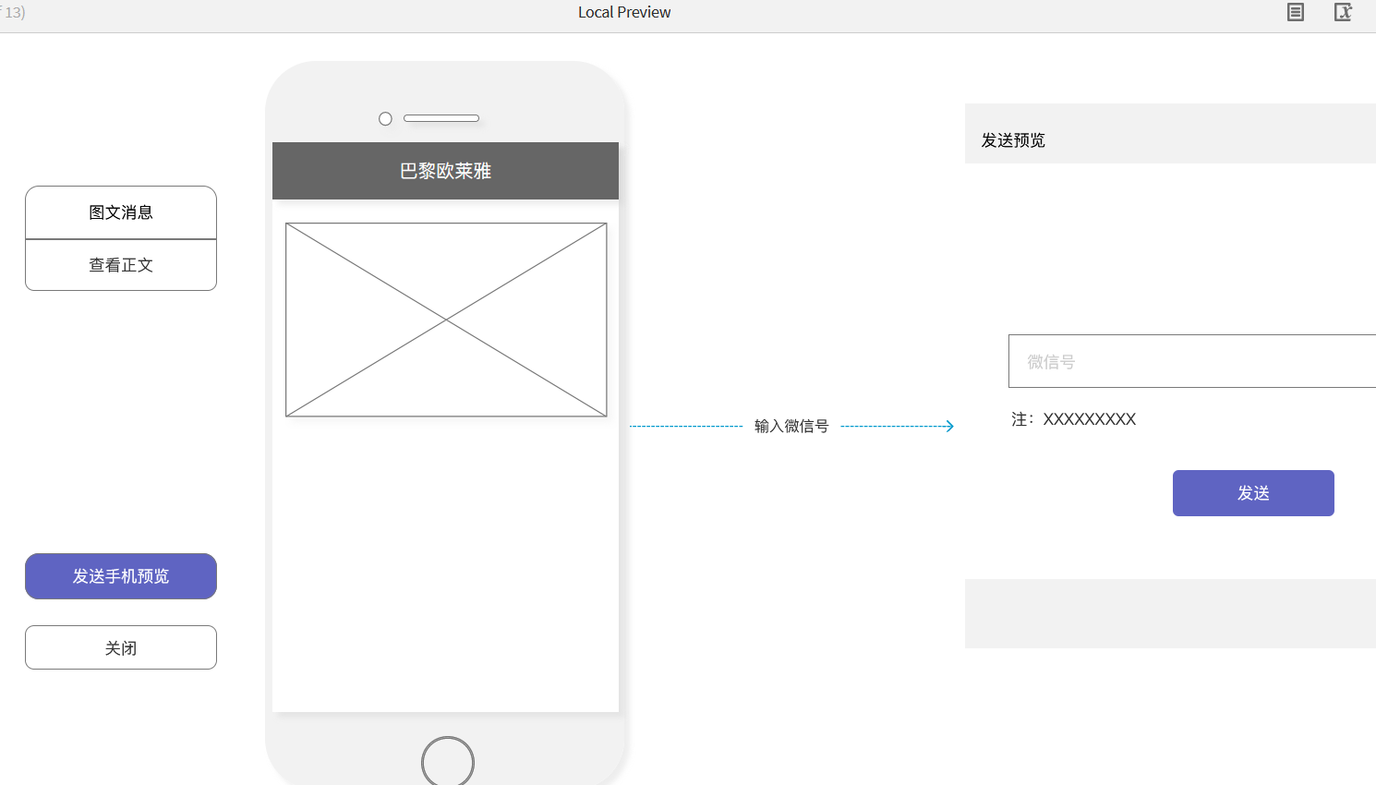
Task: Select the 查看正文 button
Action: (121, 265)
